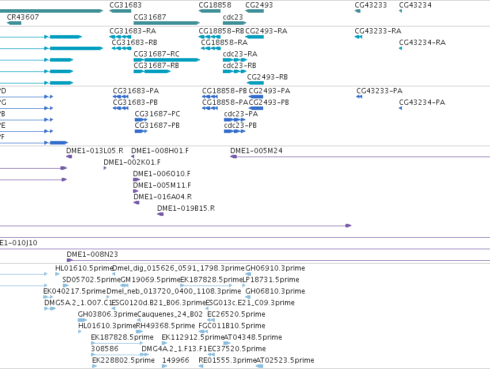Select EST EK228802.5prime
The height and width of the screenshot is (369, 490).
pyautogui.click(x=94, y=366)
